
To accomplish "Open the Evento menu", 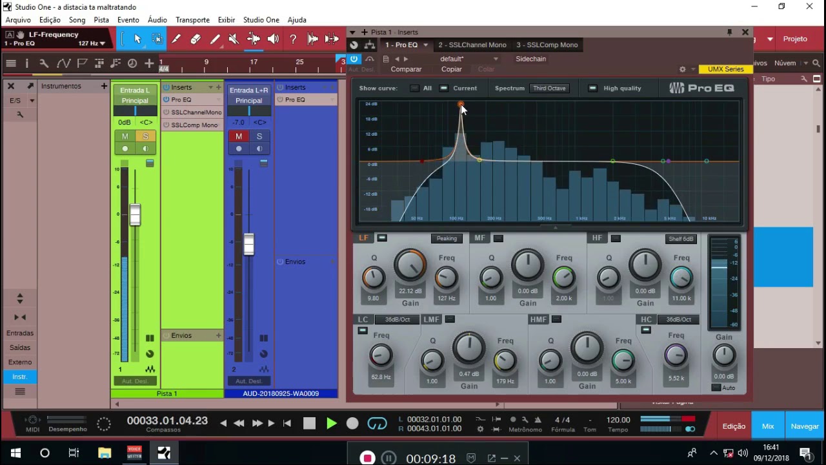I will pos(128,20).
